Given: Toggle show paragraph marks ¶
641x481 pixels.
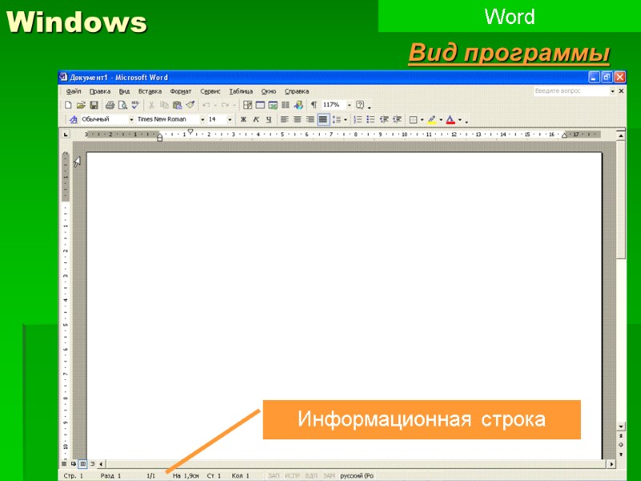Looking at the screenshot, I should tap(313, 105).
